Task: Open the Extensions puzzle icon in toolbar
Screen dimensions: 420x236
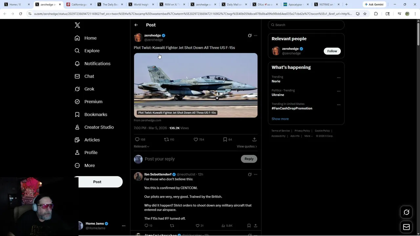Action: tap(376, 14)
